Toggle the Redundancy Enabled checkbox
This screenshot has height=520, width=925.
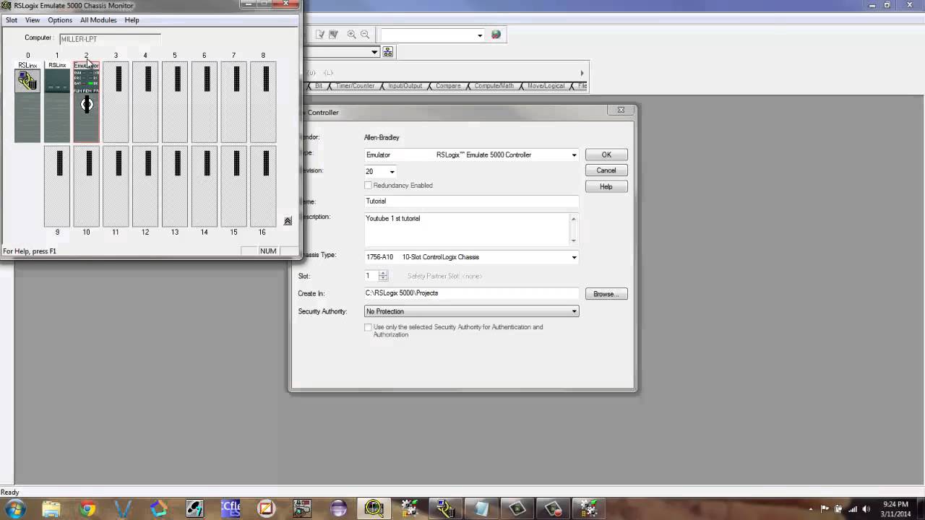click(x=369, y=186)
